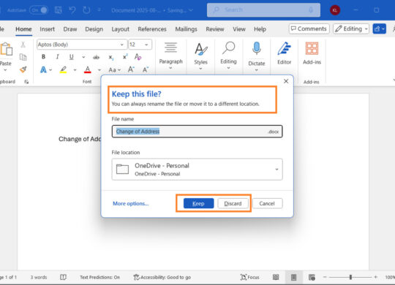Click the Text Effects blue A icon
This screenshot has height=285, width=395.
pos(43,69)
